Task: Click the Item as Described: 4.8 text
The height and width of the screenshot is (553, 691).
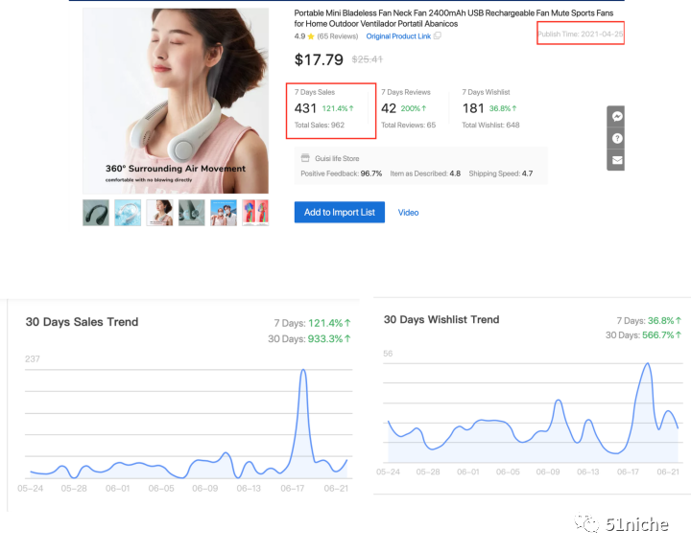Action: coord(425,173)
